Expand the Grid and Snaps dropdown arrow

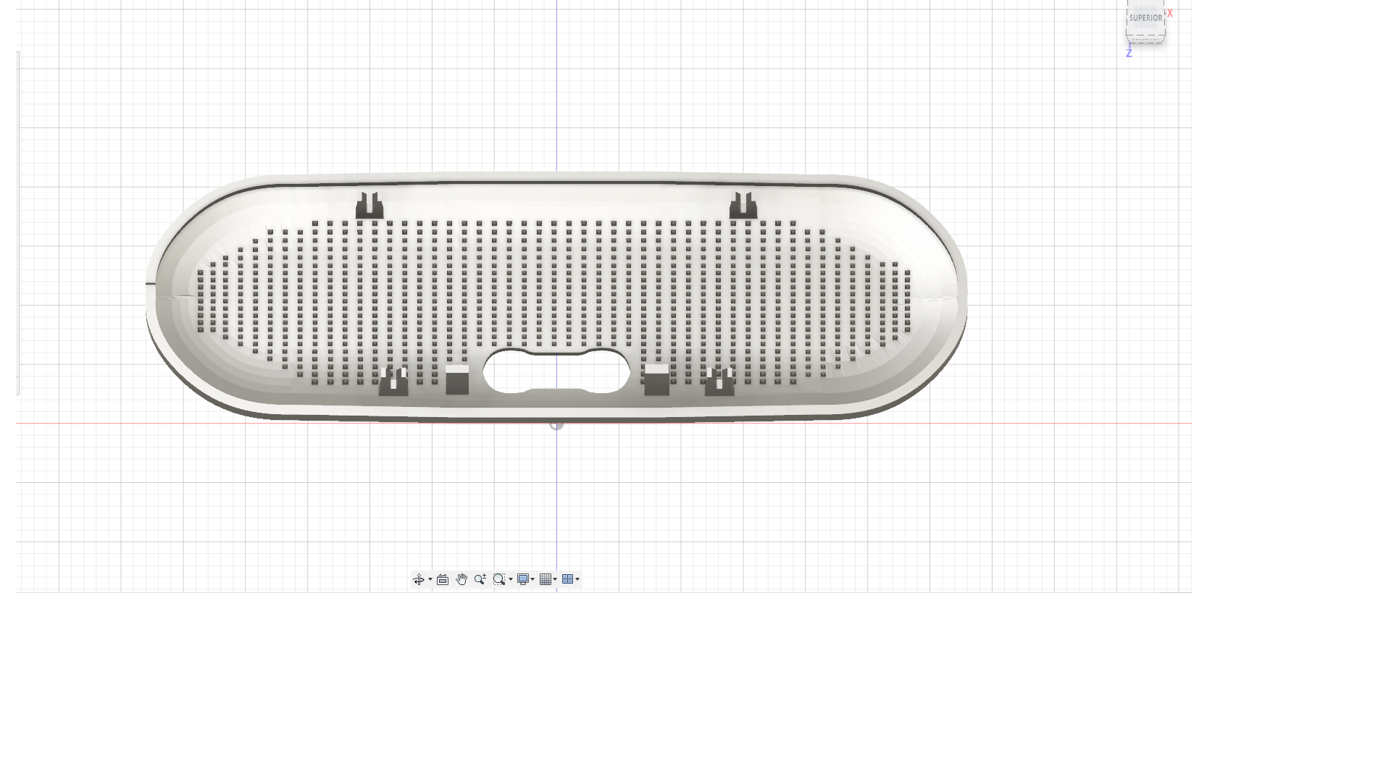click(556, 579)
